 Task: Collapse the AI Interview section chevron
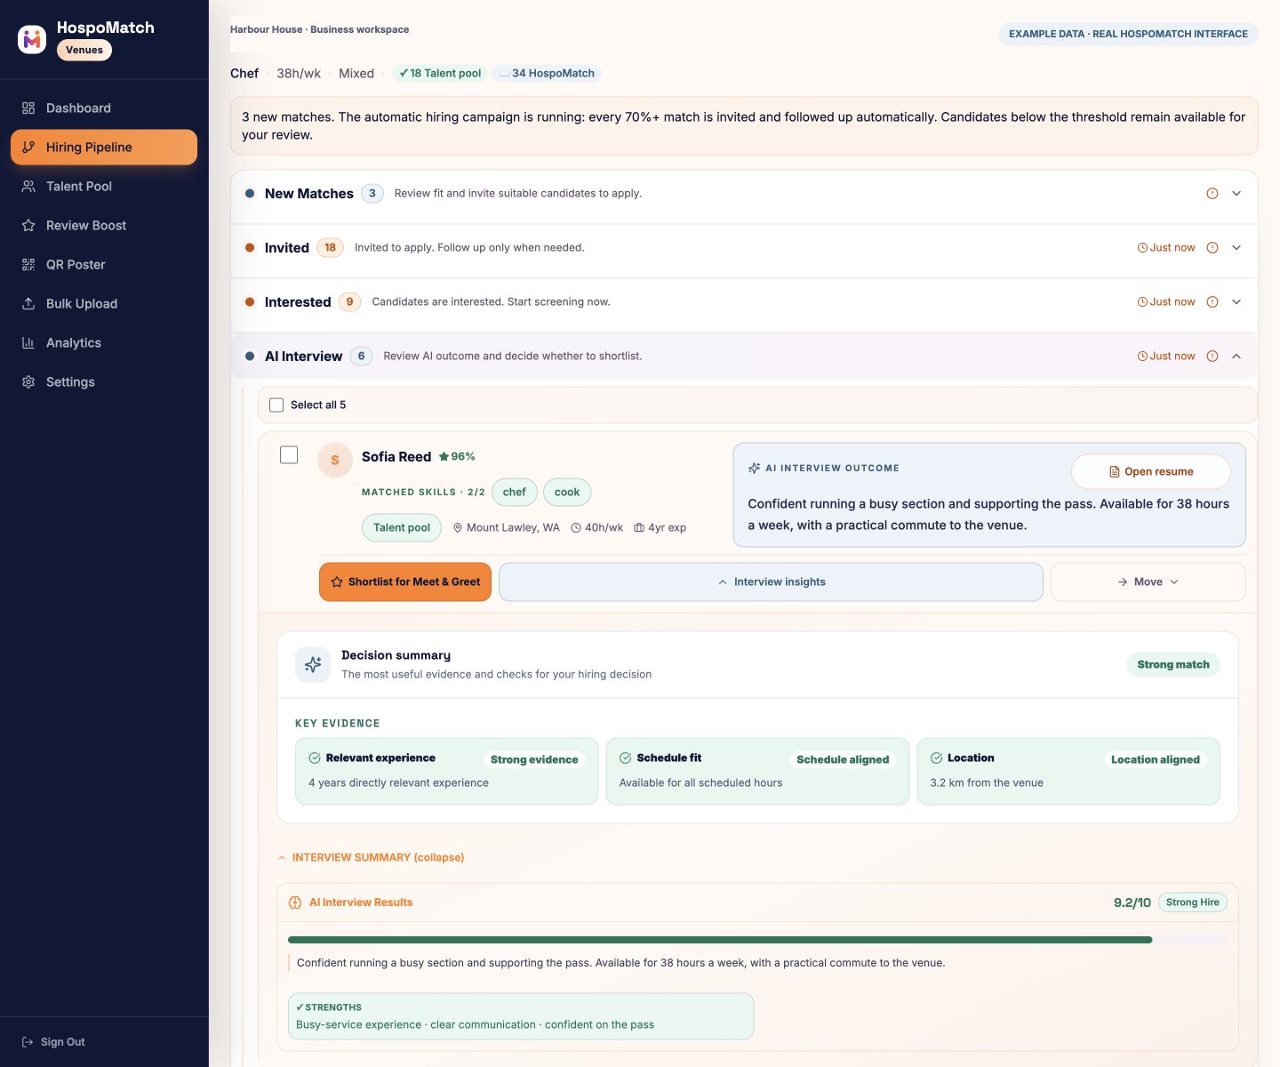[x=1236, y=357]
